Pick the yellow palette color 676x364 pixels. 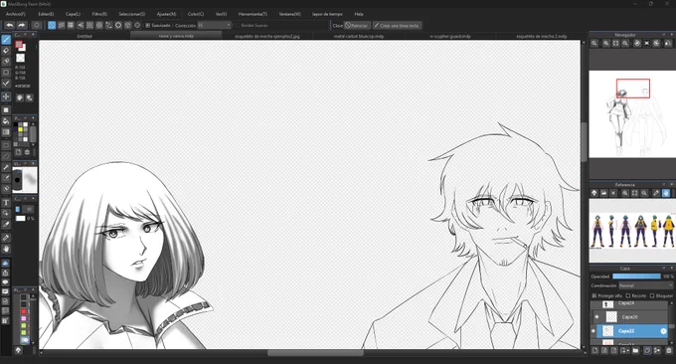20,129
